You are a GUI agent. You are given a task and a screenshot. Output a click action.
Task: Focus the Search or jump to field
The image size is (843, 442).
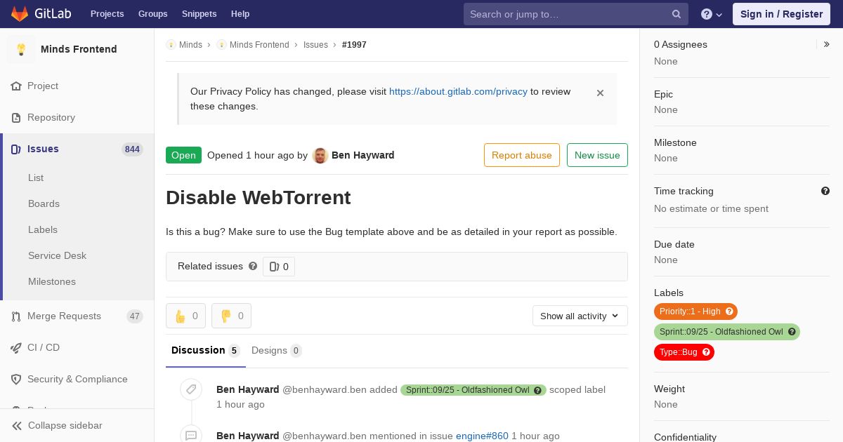(x=575, y=14)
